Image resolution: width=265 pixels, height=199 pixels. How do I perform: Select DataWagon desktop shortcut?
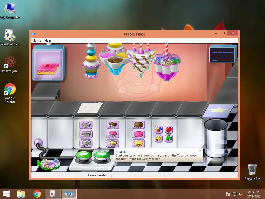10,65
